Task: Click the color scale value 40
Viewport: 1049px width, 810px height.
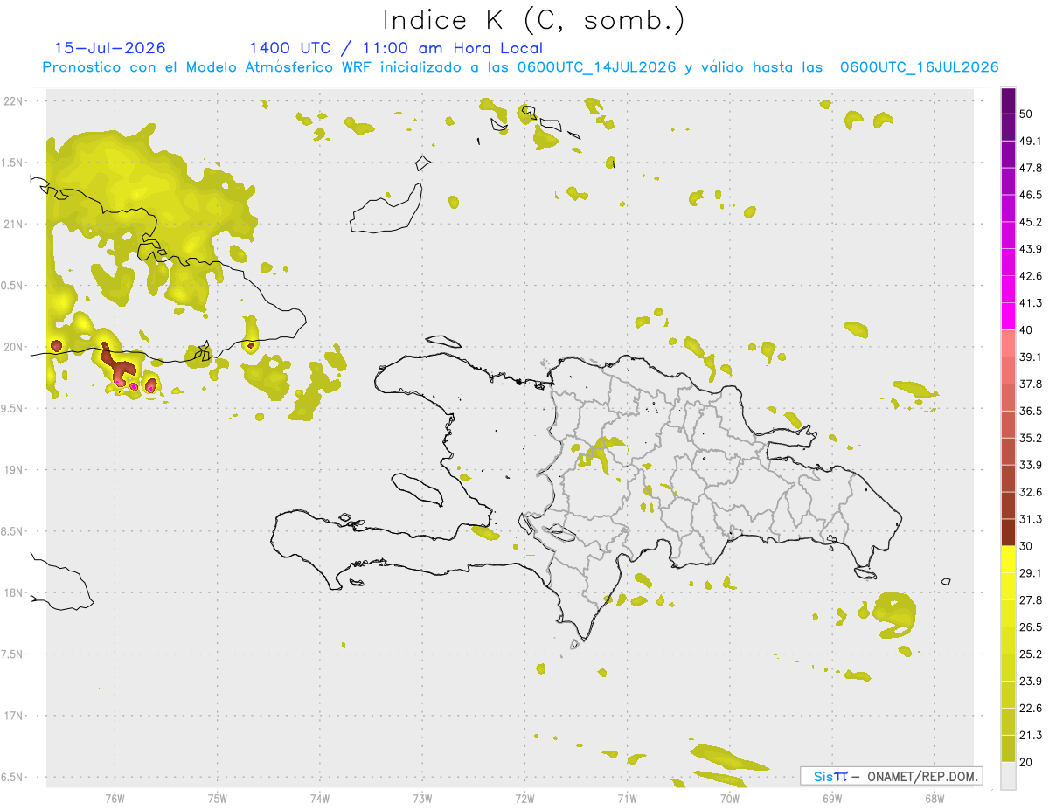Action: [x=1027, y=329]
